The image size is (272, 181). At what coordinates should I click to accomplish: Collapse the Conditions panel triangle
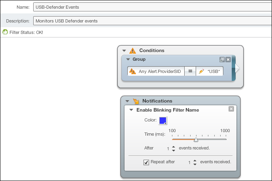click(x=124, y=51)
